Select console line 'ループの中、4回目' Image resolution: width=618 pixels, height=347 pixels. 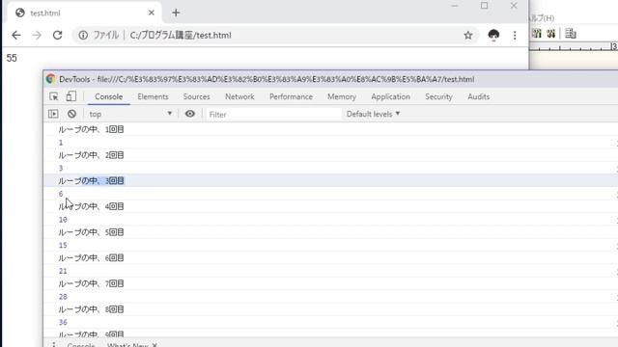(x=91, y=206)
